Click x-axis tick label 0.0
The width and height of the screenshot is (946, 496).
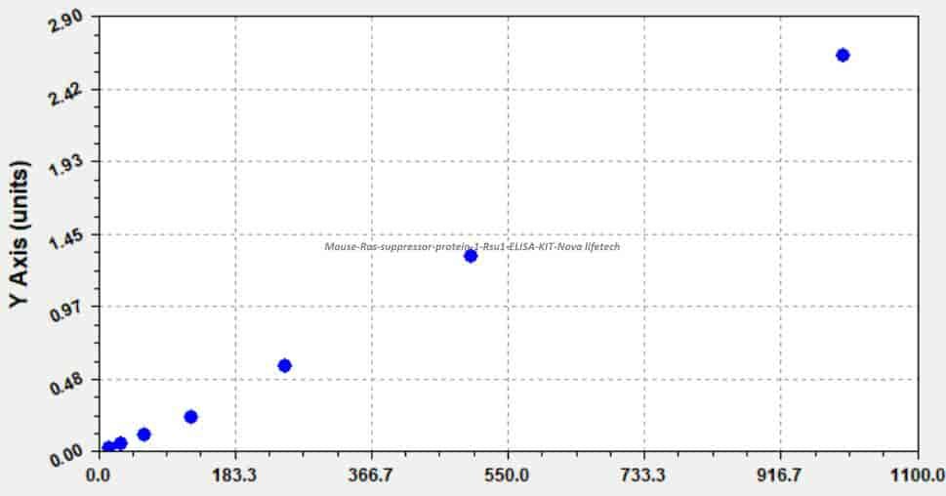(99, 475)
